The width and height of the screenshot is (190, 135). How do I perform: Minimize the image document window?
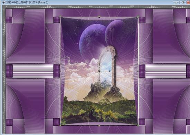(x=176, y=2)
